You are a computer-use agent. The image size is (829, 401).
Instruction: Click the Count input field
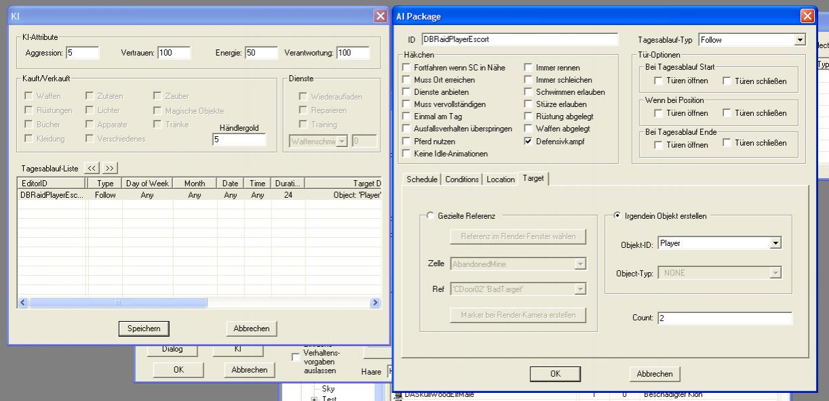tap(724, 318)
